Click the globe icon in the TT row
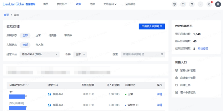The image size is (223, 111). pyautogui.click(x=49, y=94)
